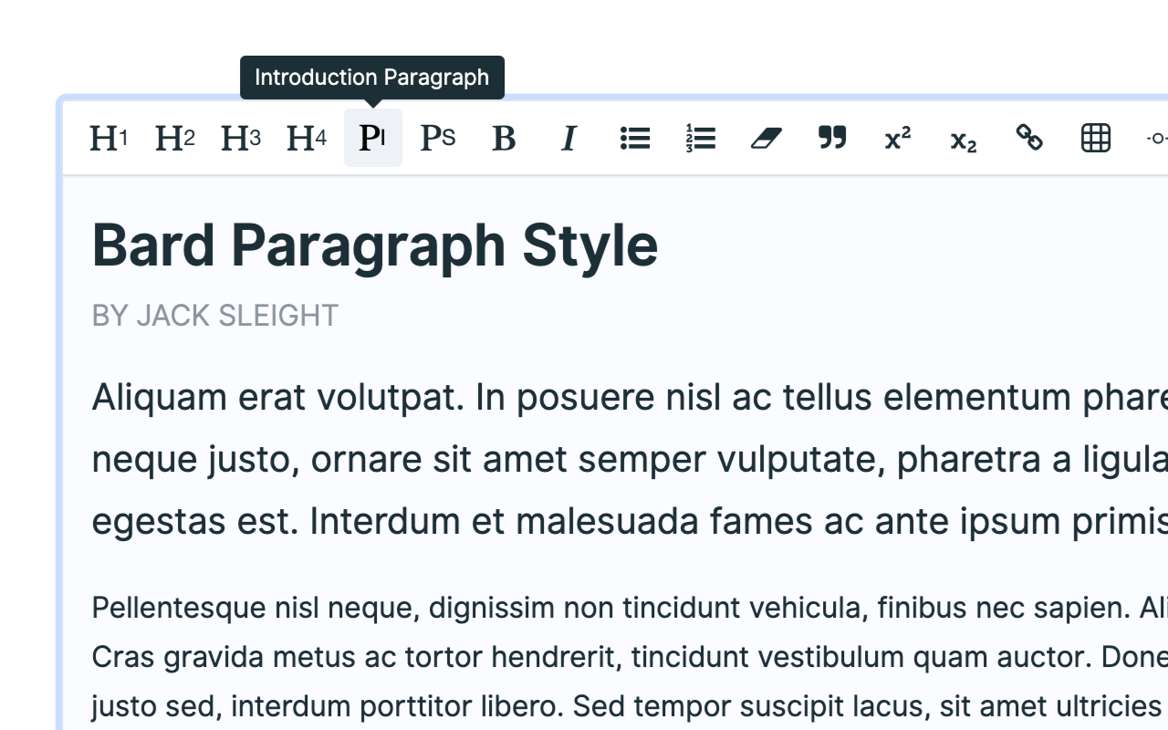Apply Heading 4 style
1168x730 pixels.
pyautogui.click(x=307, y=138)
